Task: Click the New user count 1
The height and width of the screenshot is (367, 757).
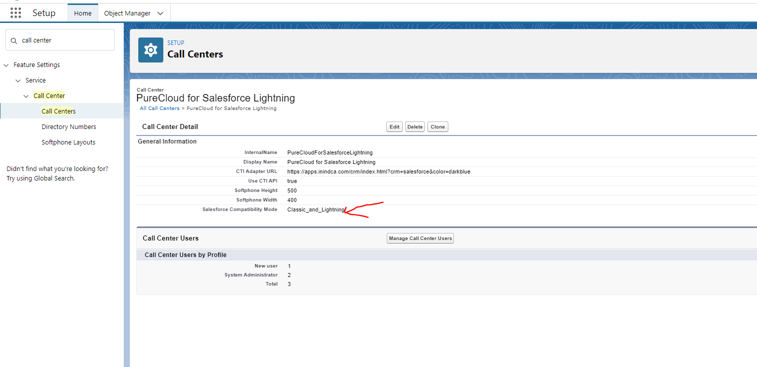Action: [289, 266]
